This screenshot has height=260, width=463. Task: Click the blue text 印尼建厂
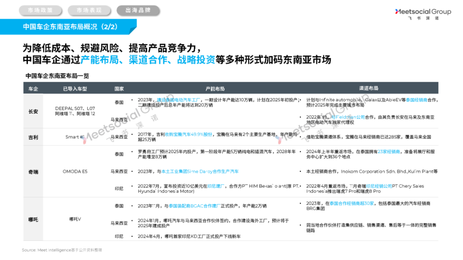coord(216,186)
